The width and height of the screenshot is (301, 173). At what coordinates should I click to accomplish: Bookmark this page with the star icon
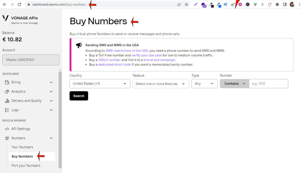tap(186, 4)
